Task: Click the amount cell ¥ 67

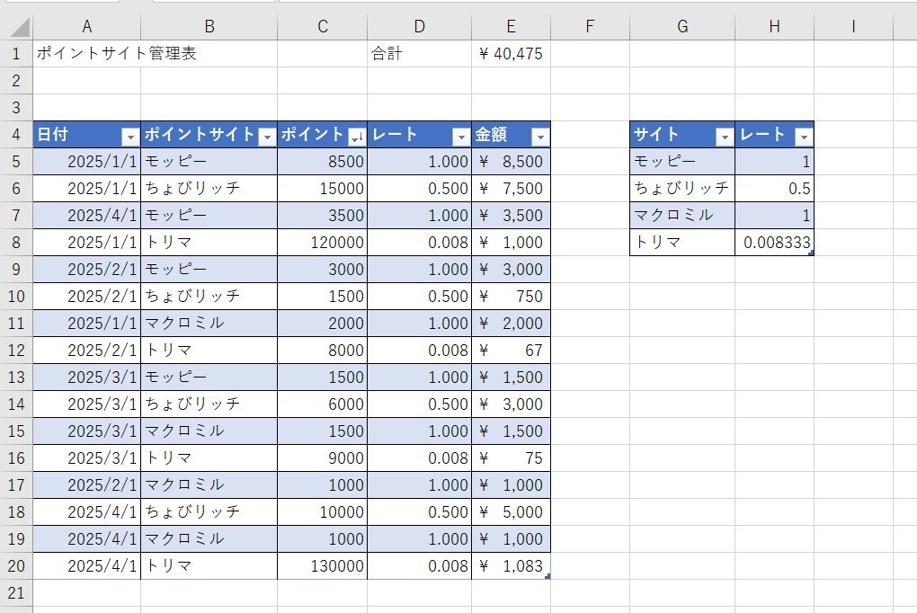Action: coord(512,351)
